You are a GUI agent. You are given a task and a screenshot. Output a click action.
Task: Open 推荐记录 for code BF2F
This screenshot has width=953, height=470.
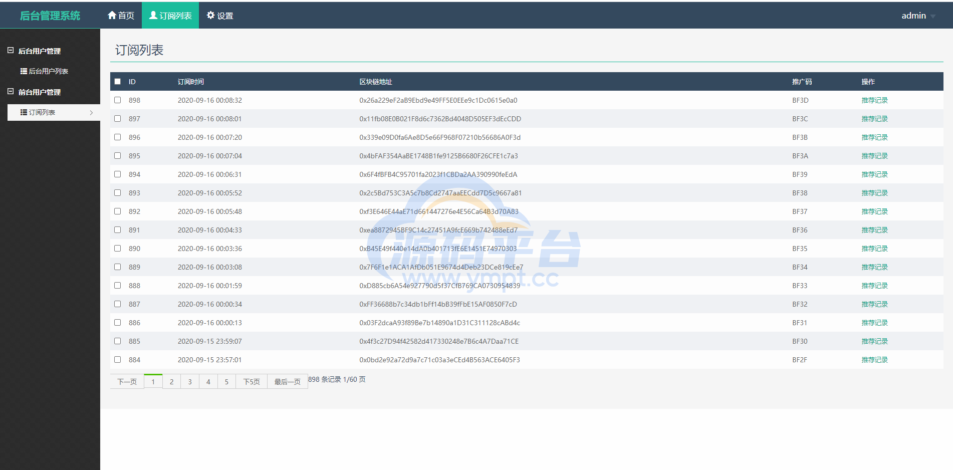[874, 360]
